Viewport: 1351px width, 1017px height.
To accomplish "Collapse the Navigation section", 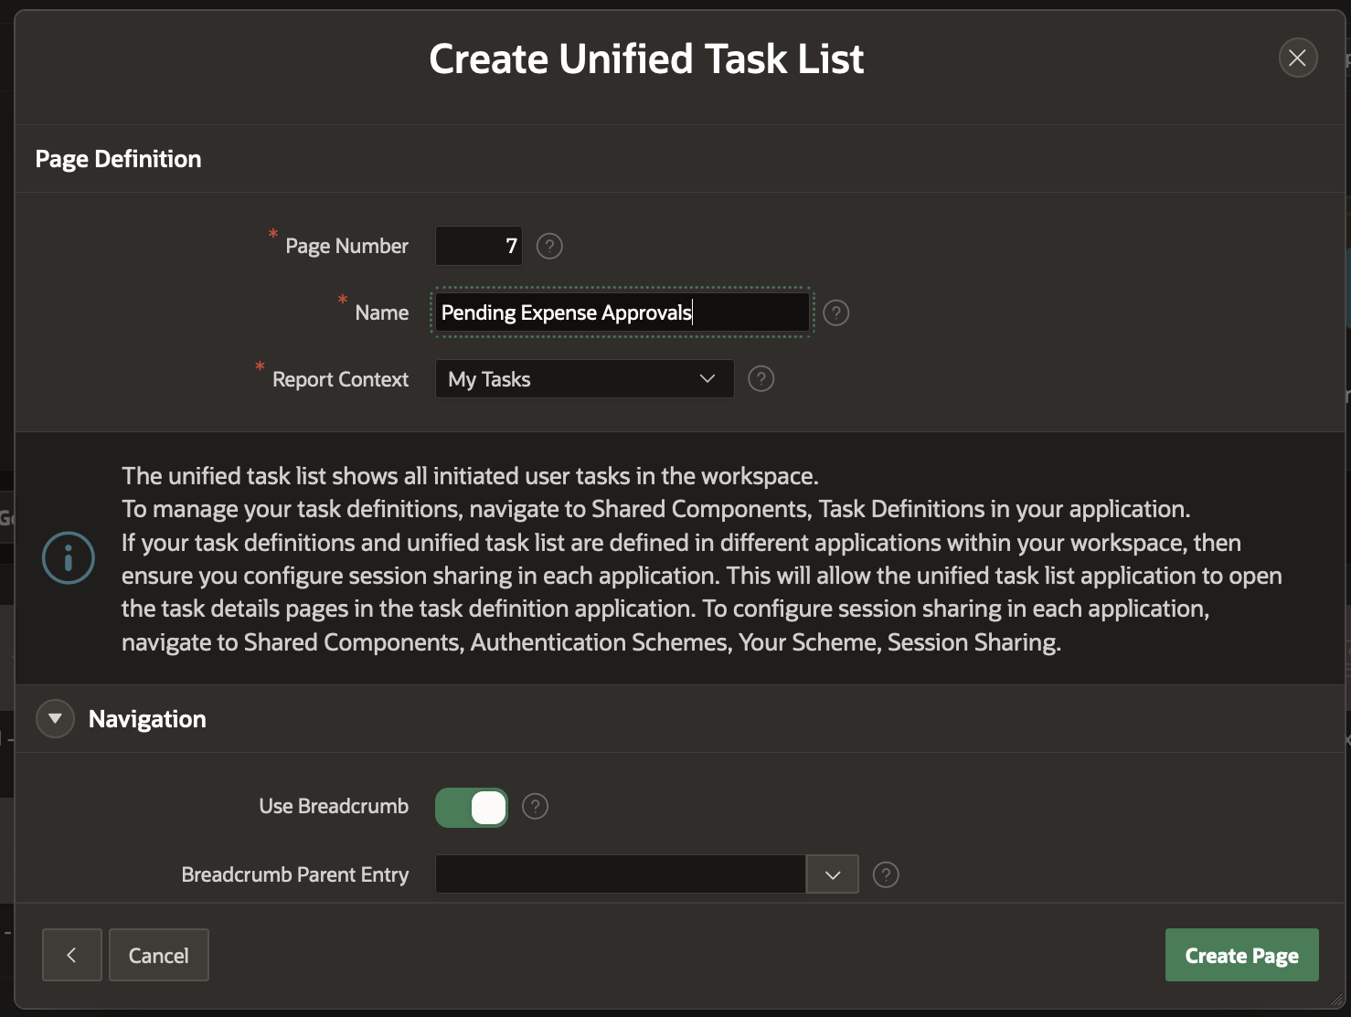I will (x=56, y=719).
